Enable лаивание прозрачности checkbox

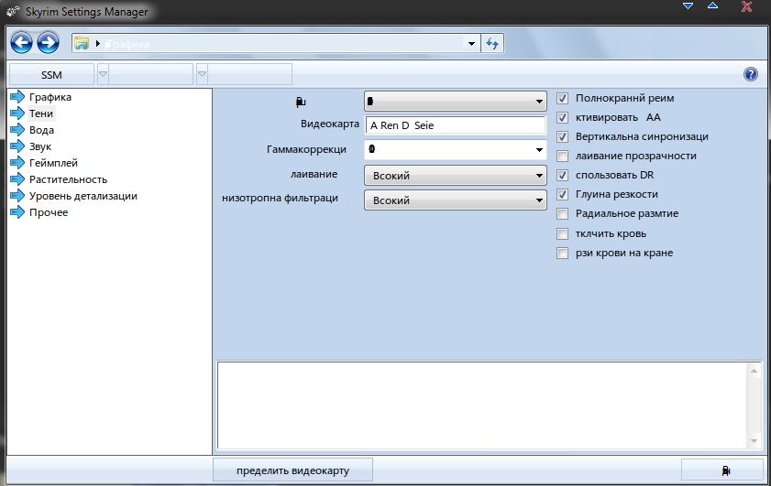562,157
